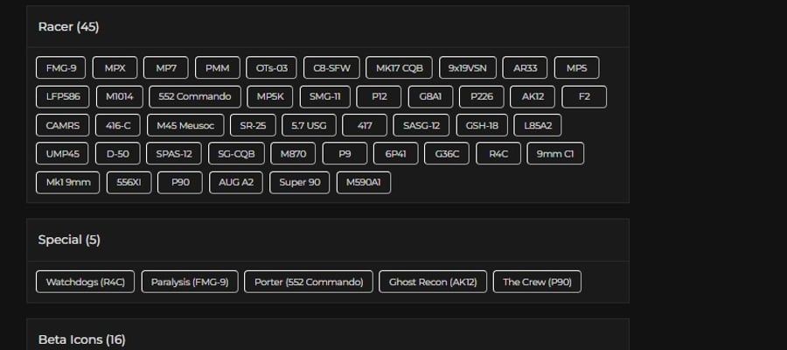This screenshot has width=787, height=350.
Task: Open the G8A1 tag
Action: click(x=430, y=97)
